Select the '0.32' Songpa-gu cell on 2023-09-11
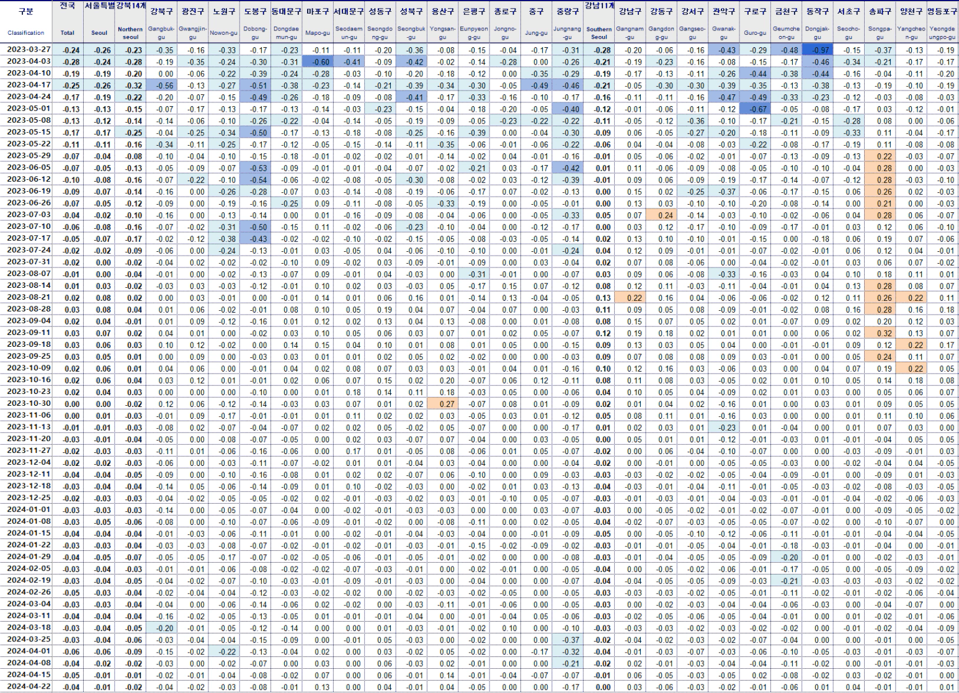959x693 pixels. [x=880, y=333]
